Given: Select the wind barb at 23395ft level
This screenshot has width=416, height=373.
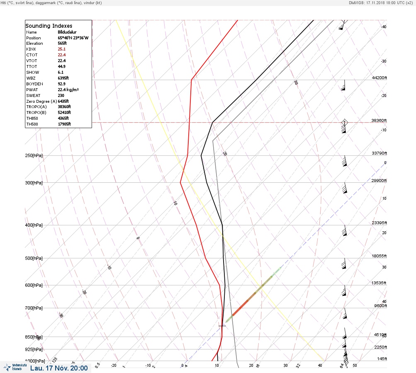Looking at the screenshot, I should 344,230.
